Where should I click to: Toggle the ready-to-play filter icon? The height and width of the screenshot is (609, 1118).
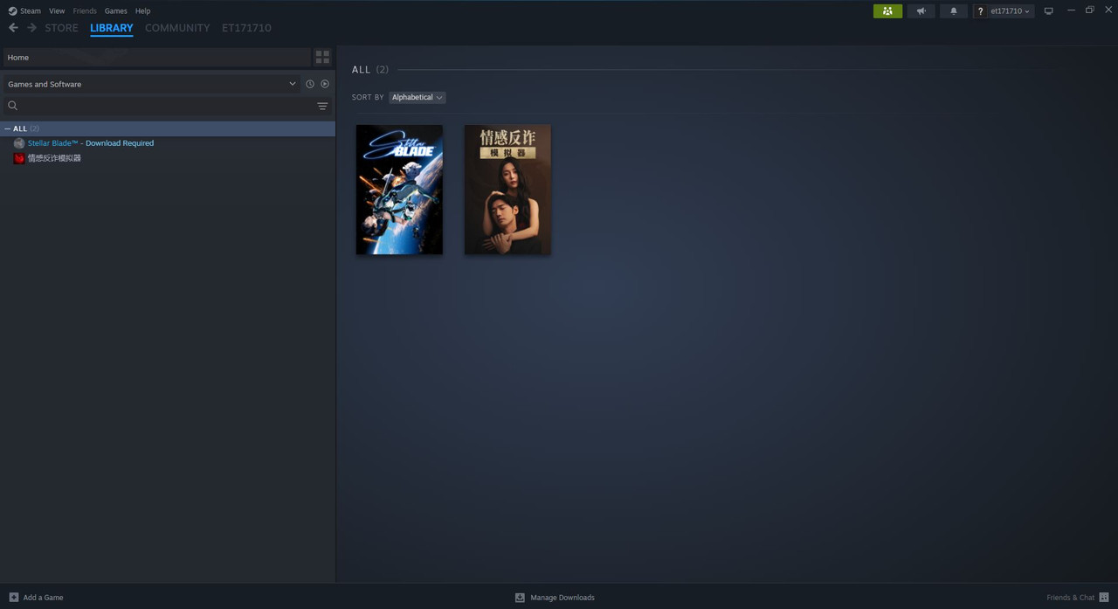(325, 84)
